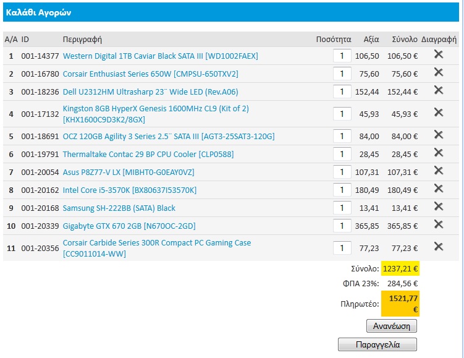The height and width of the screenshot is (358, 464).
Task: Edit quantity field for Thermaltake Contac row
Action: pyautogui.click(x=342, y=154)
